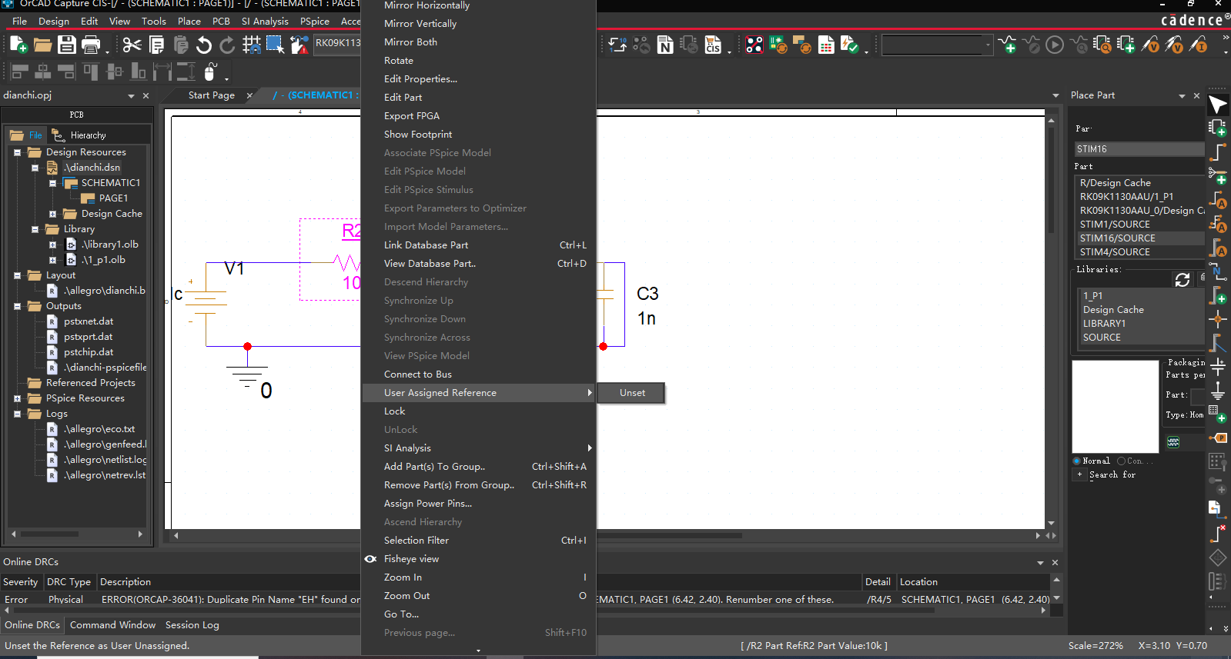Click the Part name input field
This screenshot has height=659, width=1231.
(x=1139, y=149)
